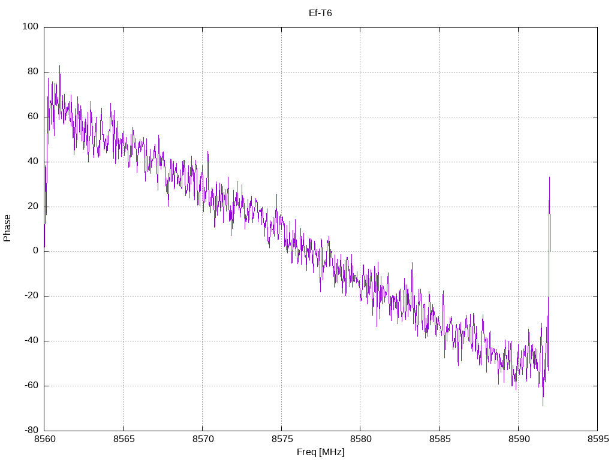
Task: Click the y-axis tick label 60
Action: [34, 117]
